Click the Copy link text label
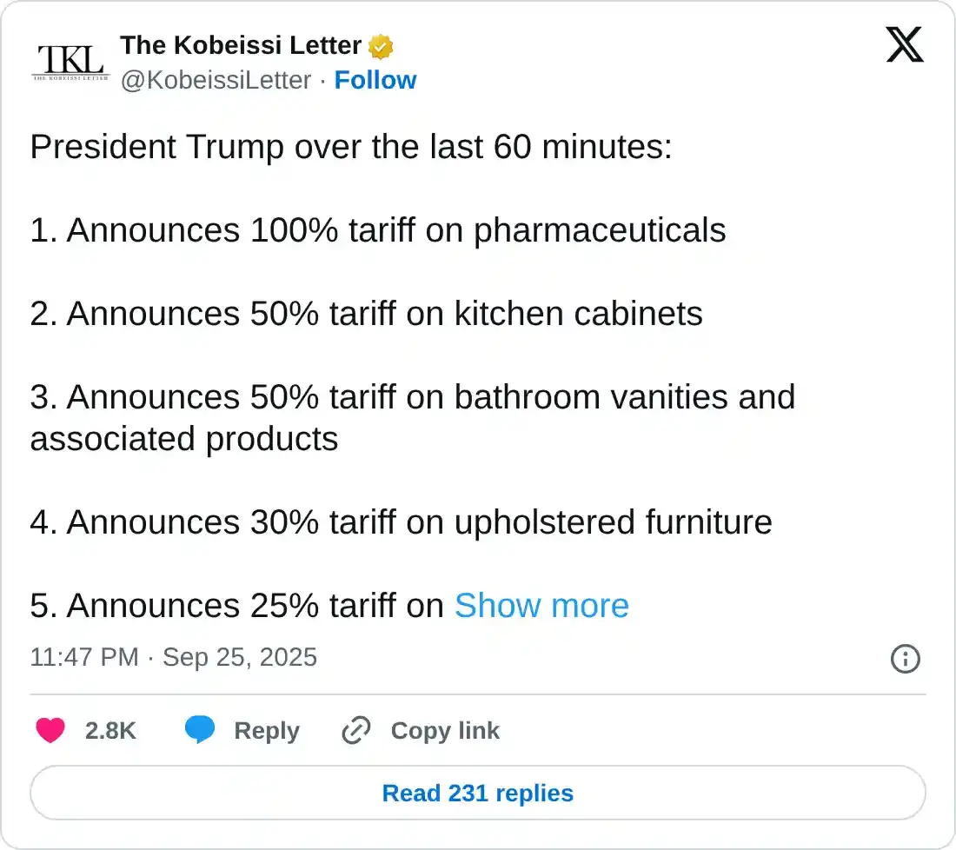This screenshot has height=850, width=956. point(445,731)
